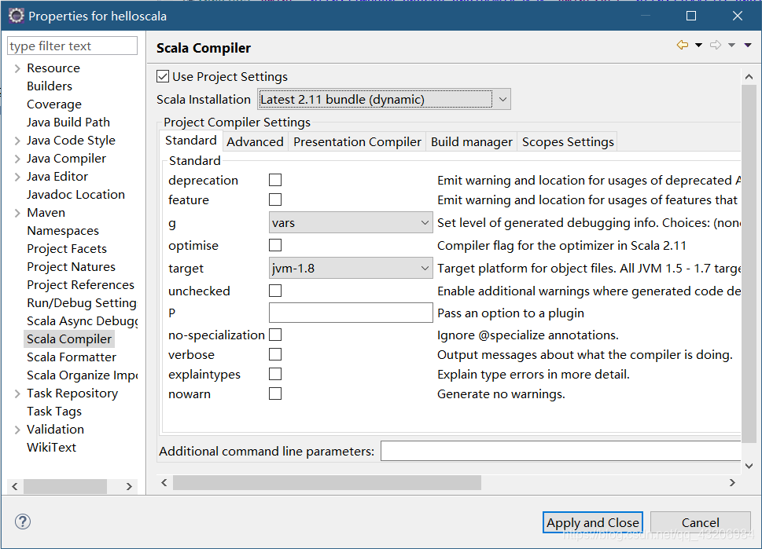The image size is (762, 549).
Task: Enable the deprecation checkbox
Action: tap(275, 180)
